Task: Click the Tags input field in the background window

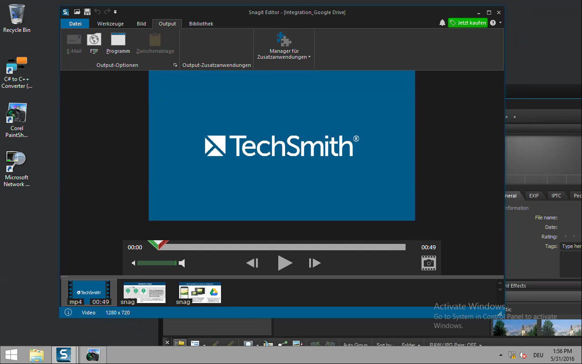Action: (x=571, y=246)
